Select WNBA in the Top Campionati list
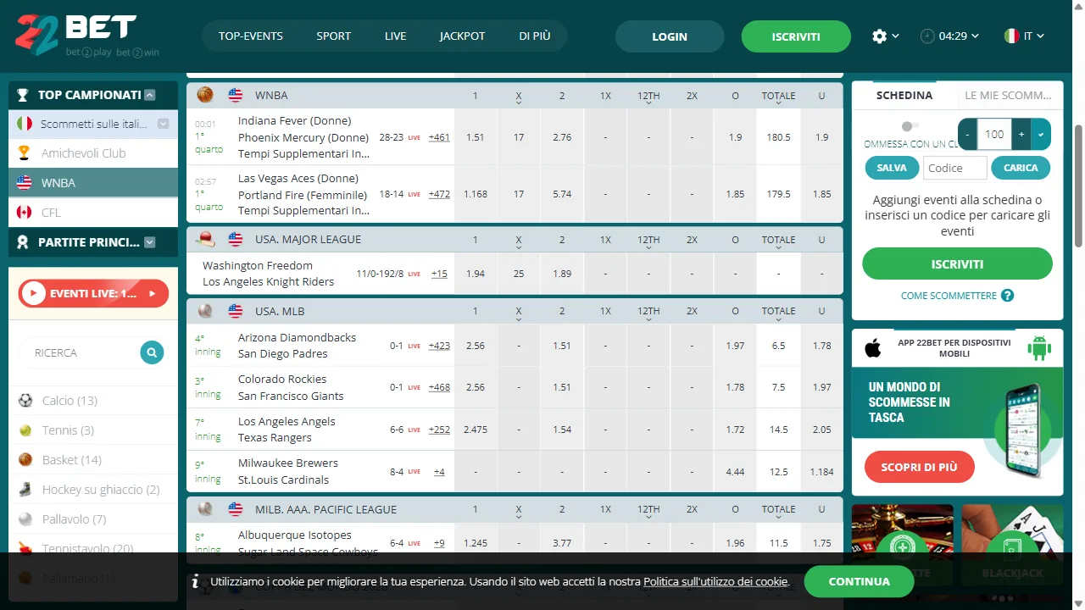Screen dimensions: 1085x610 pos(93,183)
